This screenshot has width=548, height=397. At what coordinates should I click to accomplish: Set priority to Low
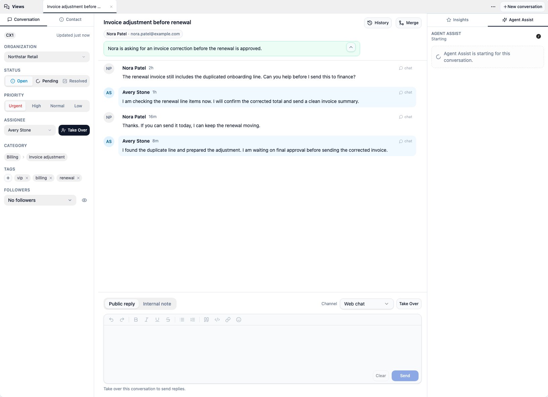point(78,106)
